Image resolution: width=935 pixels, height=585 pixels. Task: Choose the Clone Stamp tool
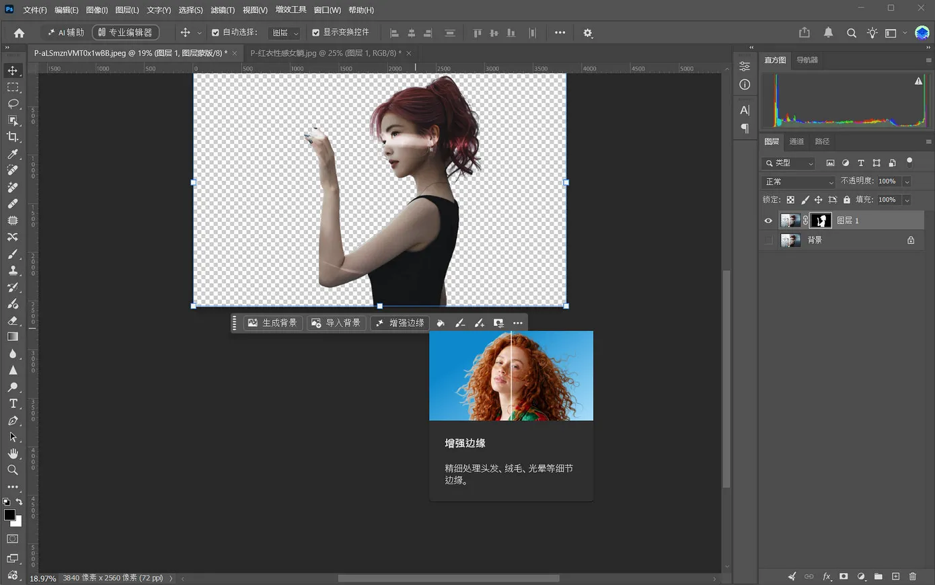click(13, 270)
